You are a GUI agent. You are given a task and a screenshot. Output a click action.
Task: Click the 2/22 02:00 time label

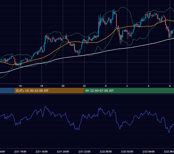click(x=127, y=151)
